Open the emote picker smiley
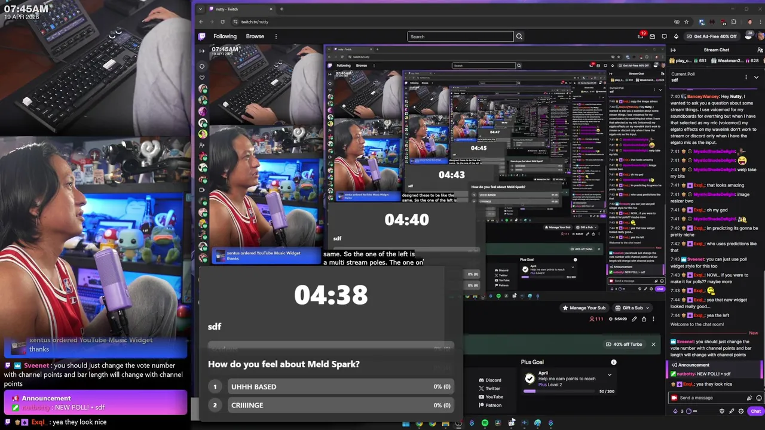 coord(759,398)
